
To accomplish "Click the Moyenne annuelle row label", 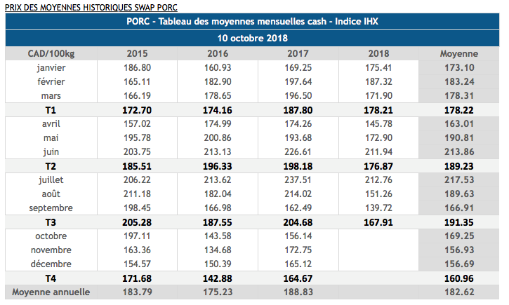I will point(51,292).
